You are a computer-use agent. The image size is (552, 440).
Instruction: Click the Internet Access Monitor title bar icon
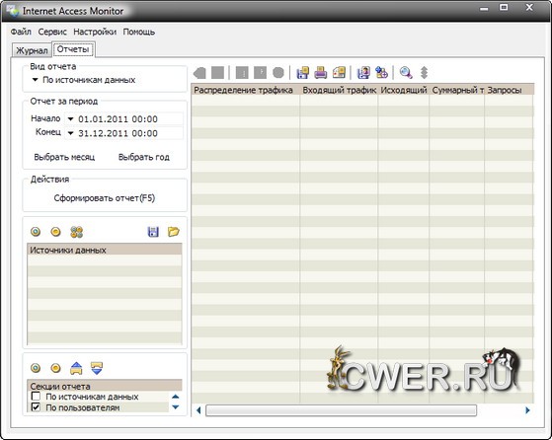[x=12, y=11]
